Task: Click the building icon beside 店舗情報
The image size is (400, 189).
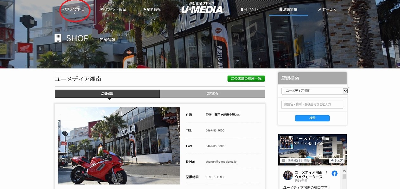Action: 281,9
